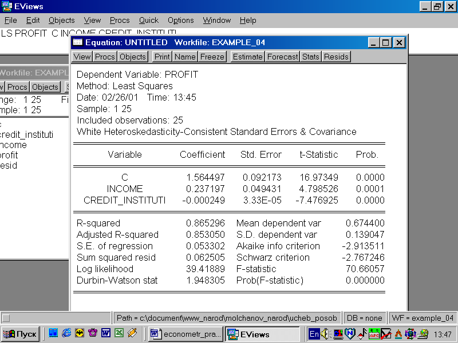Click Procs button in the Workfile window
Viewport: 458px width, 343px height.
click(x=17, y=87)
